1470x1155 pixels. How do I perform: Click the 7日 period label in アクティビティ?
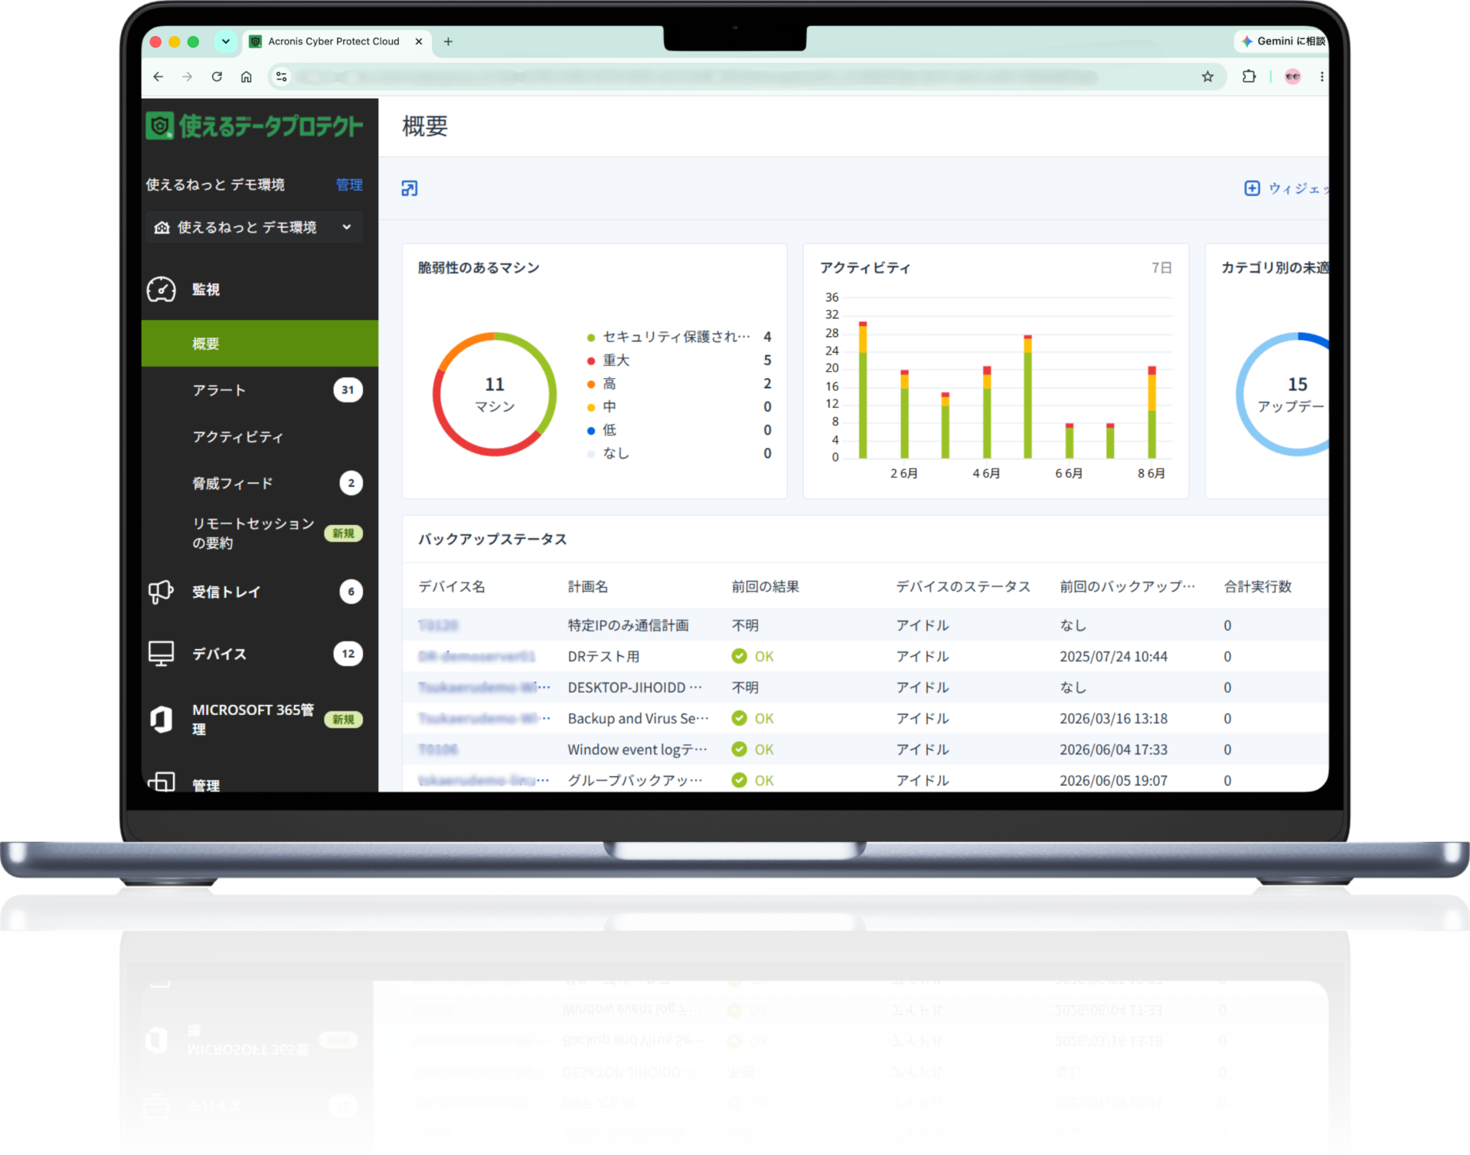1161,268
